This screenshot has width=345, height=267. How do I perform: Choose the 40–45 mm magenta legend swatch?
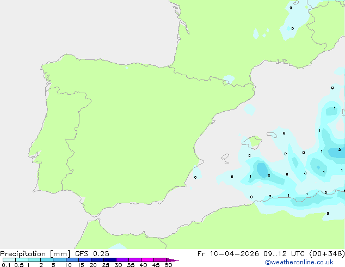(147, 260)
